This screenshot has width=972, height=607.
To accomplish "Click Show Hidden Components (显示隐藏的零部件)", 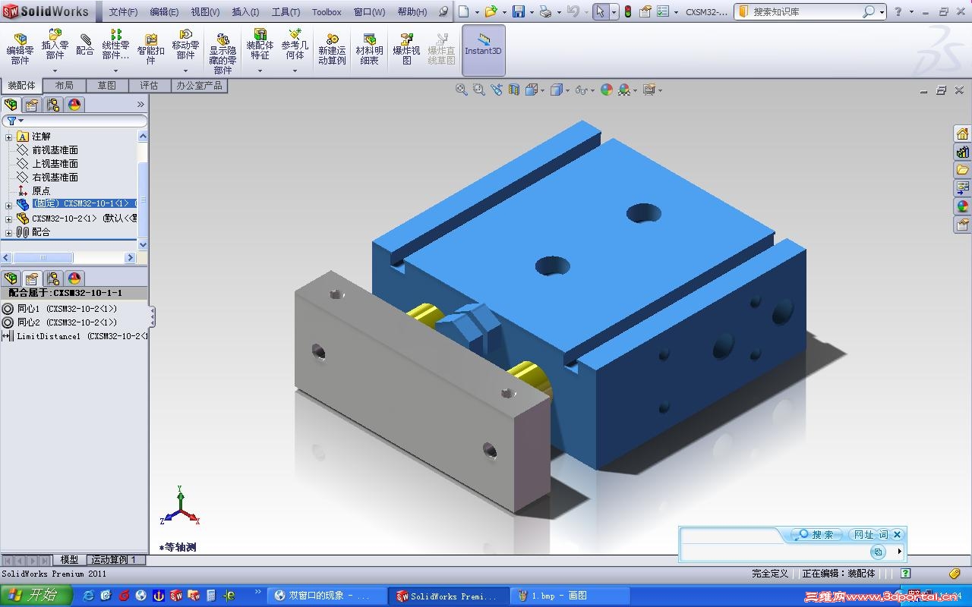I will [222, 53].
